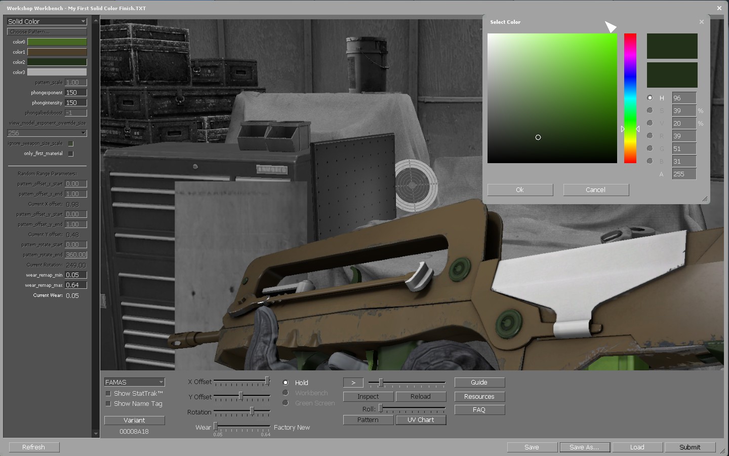
Task: Adjust the Rotation slider
Action: click(242, 411)
